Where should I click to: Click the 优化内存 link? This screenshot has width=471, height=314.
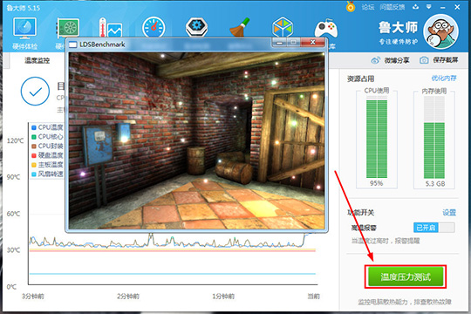444,78
